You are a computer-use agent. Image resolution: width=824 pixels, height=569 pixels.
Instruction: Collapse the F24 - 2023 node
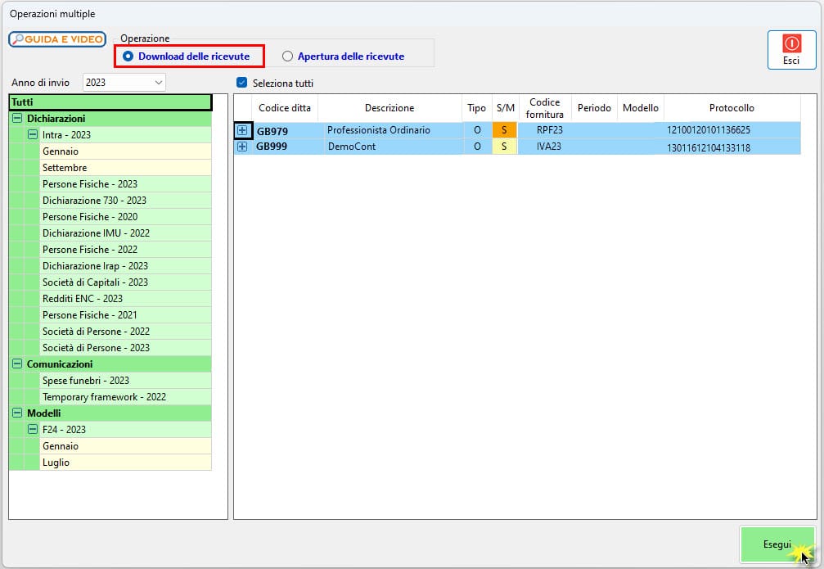34,430
